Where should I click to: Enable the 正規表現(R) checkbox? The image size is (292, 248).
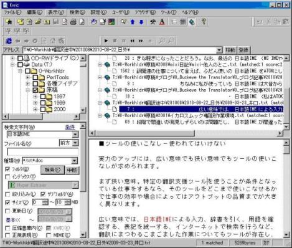pyautogui.click(x=7, y=235)
